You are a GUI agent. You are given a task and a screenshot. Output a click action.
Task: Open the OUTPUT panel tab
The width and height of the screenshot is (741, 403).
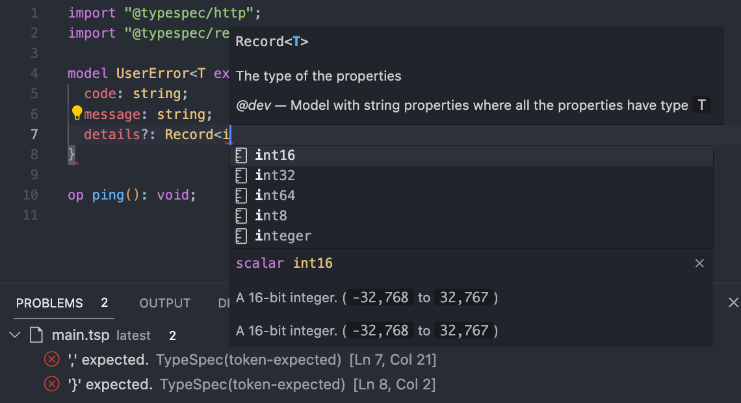pos(164,304)
